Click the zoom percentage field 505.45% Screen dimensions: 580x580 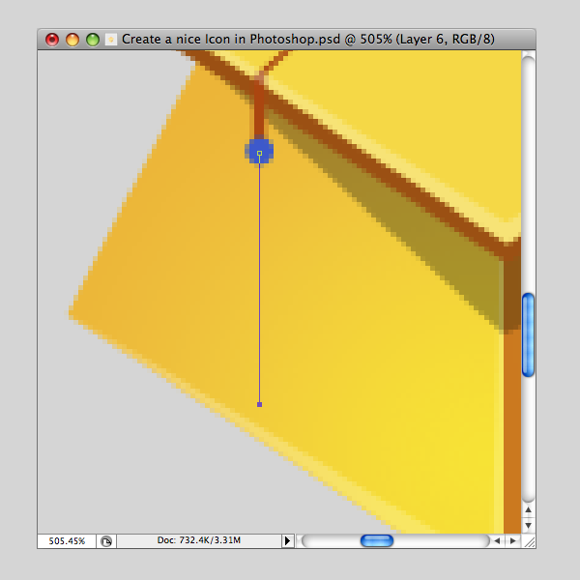tap(67, 541)
